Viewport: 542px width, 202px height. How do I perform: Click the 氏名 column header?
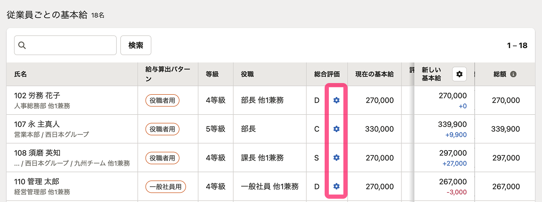pos(21,74)
